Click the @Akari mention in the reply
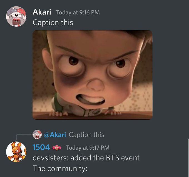Image resolution: width=189 pixels, height=177 pixels. (x=55, y=134)
